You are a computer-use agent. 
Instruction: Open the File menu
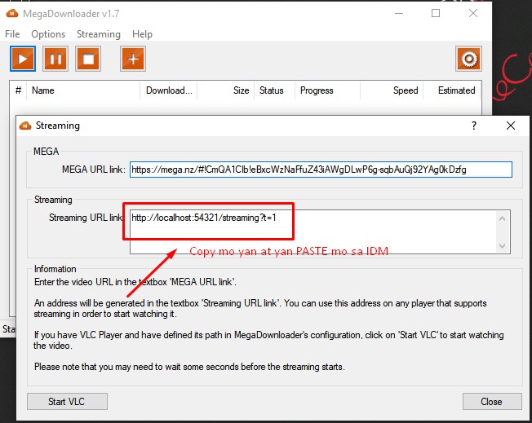tap(12, 34)
